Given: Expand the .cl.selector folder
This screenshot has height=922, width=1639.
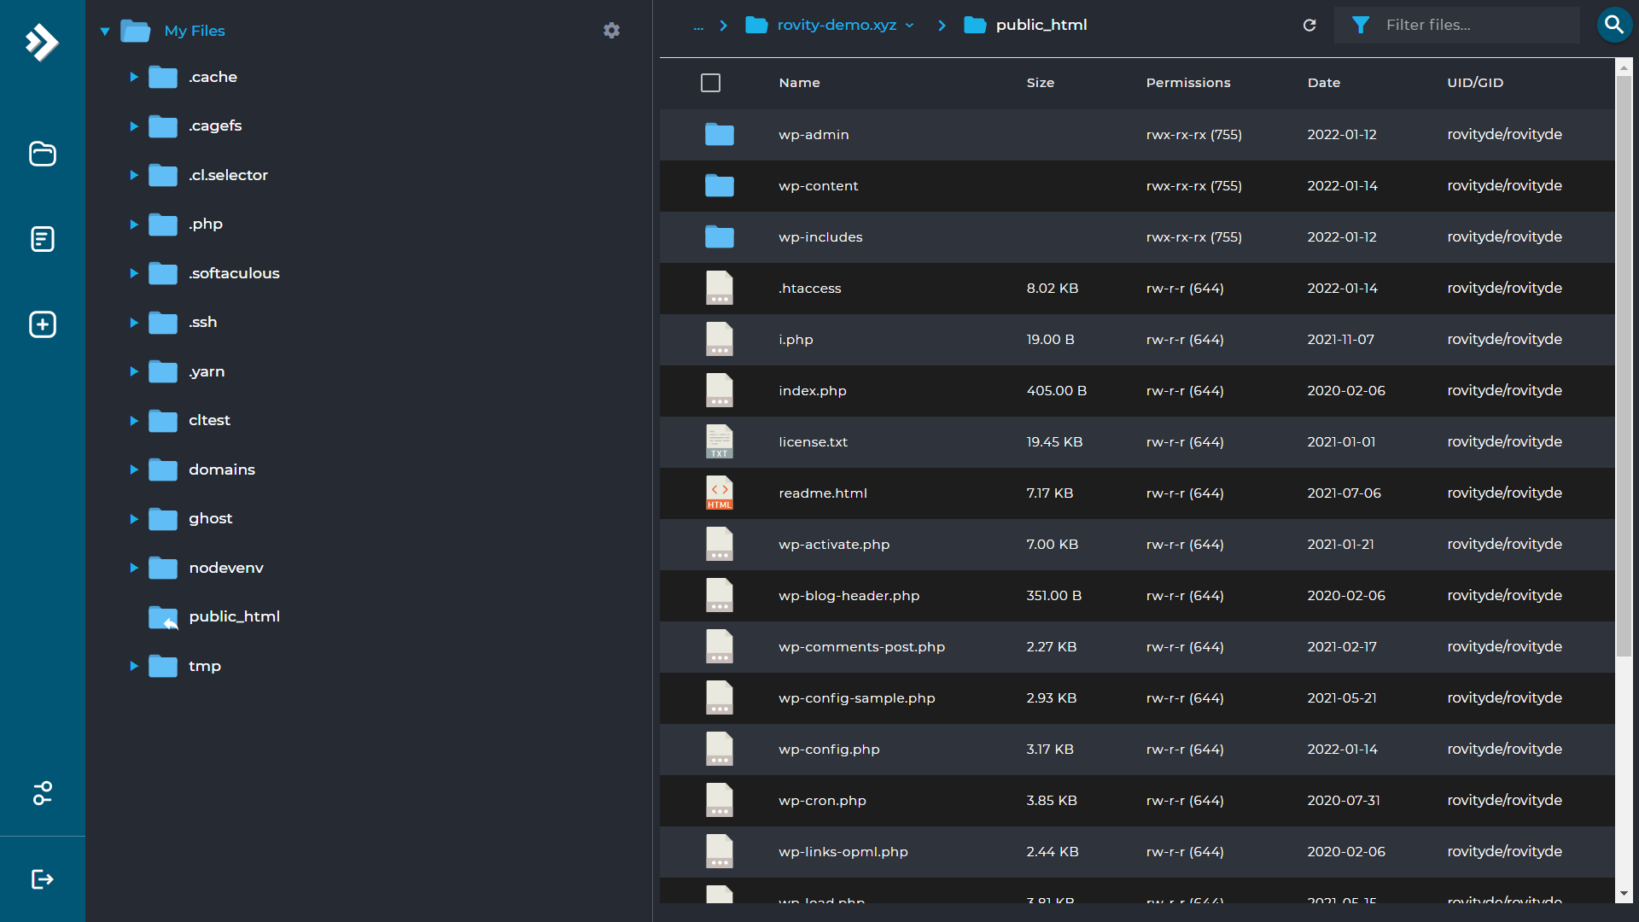Looking at the screenshot, I should 134,175.
